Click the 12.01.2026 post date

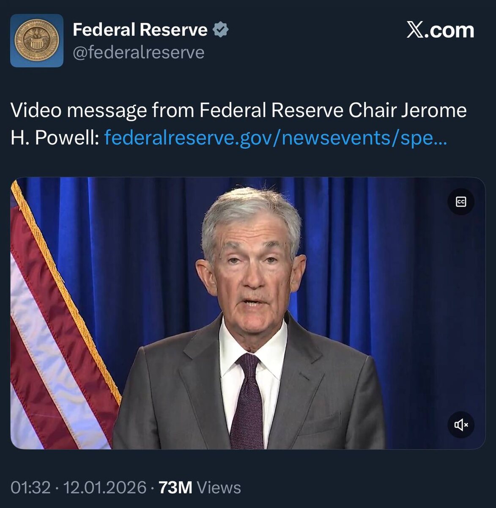pyautogui.click(x=104, y=487)
